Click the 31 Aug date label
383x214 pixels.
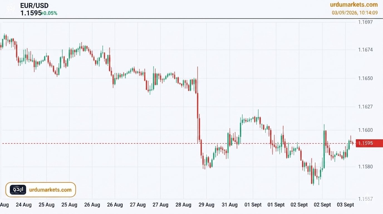(230, 205)
